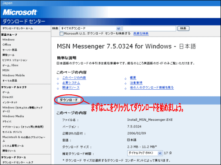Click the arrow beside 必要システム link
The image size is (221, 165).
58,83
